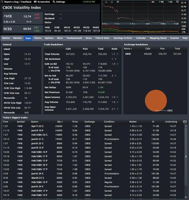
Task: Select the Feb13(W) 23 C trade row
Action: coord(93,135)
